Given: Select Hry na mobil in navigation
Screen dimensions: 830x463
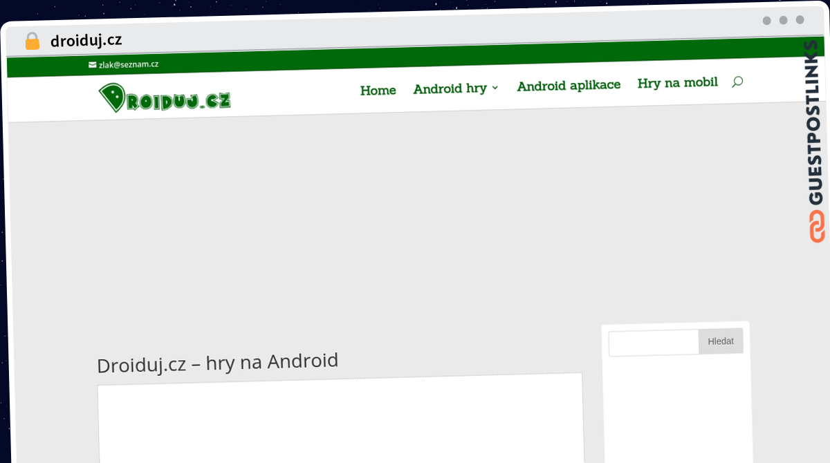Looking at the screenshot, I should click(678, 83).
